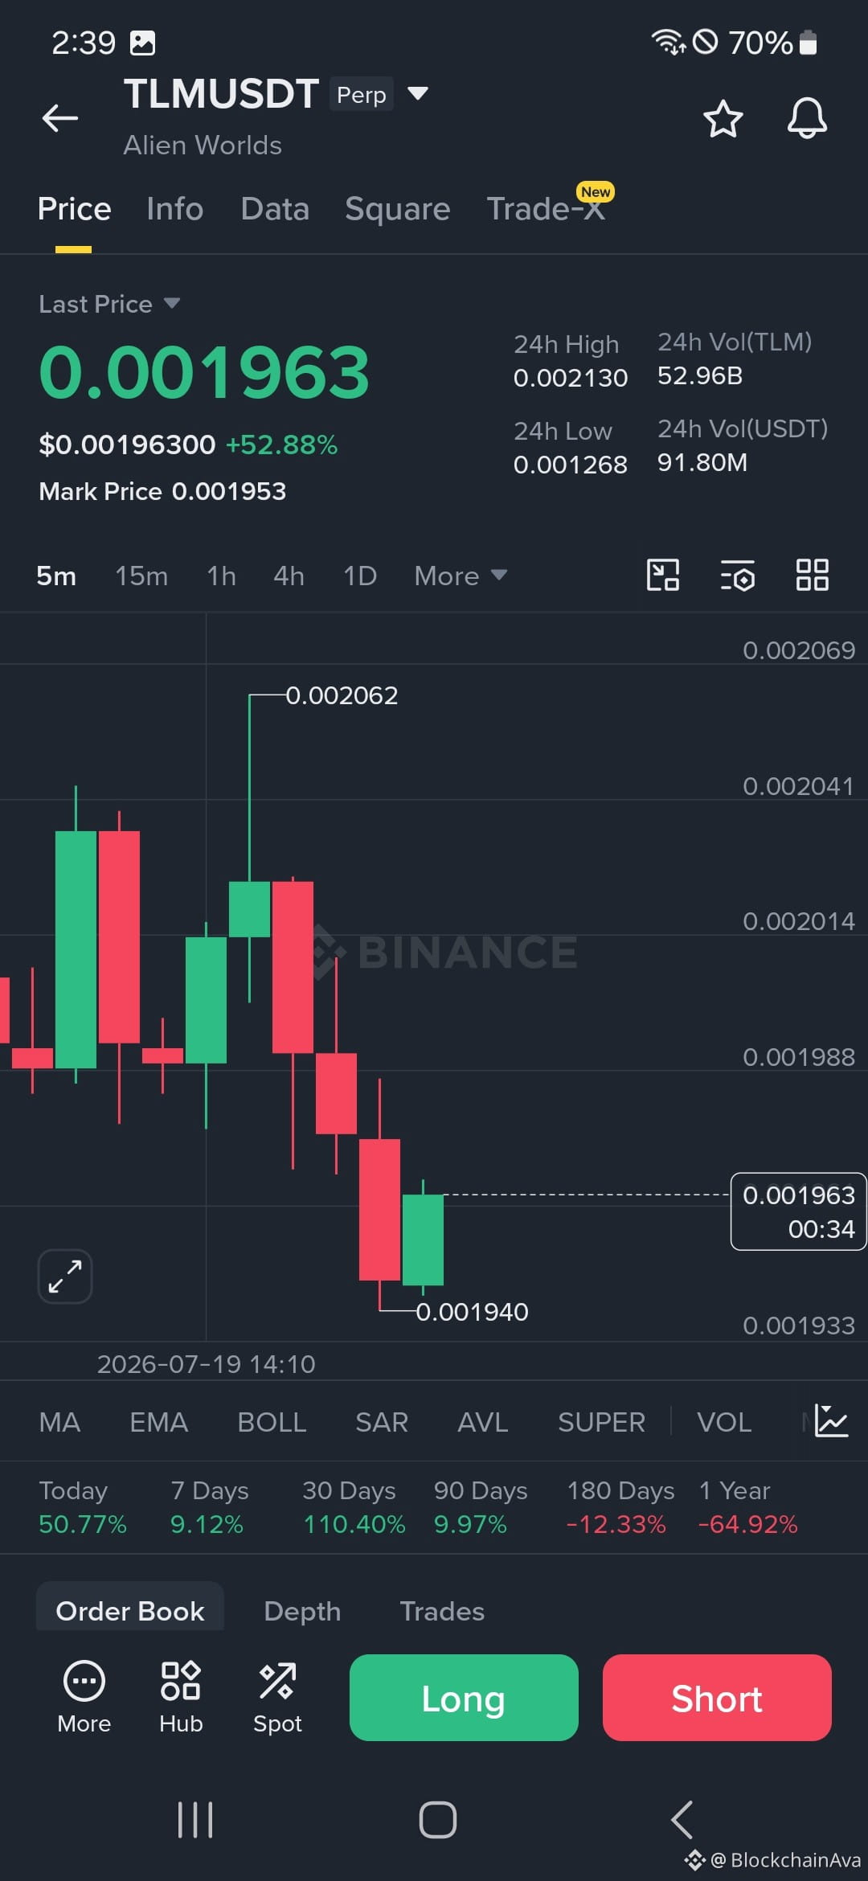The image size is (868, 1881).
Task: Add TLMUSDT to favorites with star icon
Action: (x=723, y=119)
